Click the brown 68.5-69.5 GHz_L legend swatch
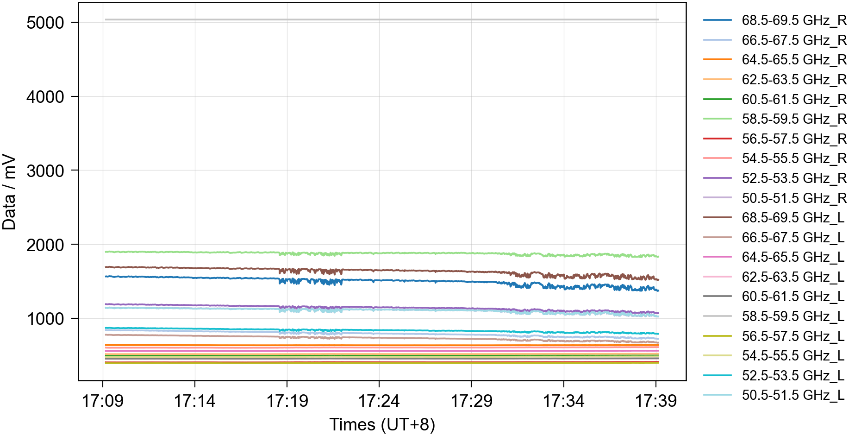 click(x=717, y=217)
